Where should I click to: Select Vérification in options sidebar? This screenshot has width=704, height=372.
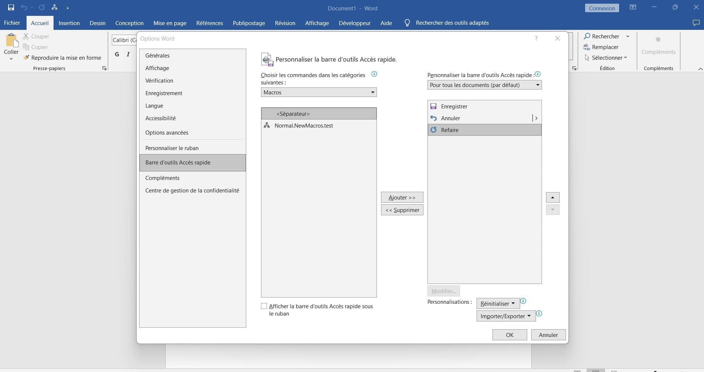[x=192, y=81]
